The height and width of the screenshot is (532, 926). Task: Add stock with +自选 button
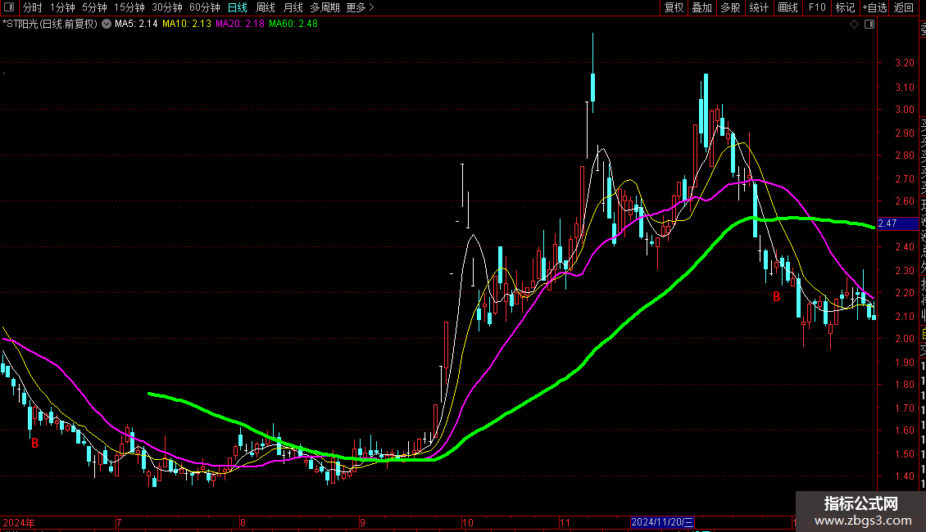tap(874, 7)
